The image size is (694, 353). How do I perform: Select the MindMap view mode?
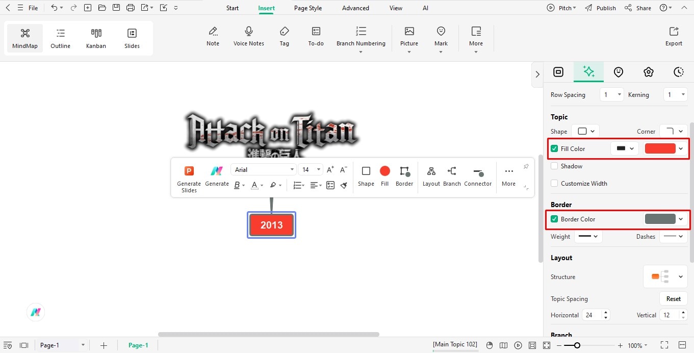point(25,39)
